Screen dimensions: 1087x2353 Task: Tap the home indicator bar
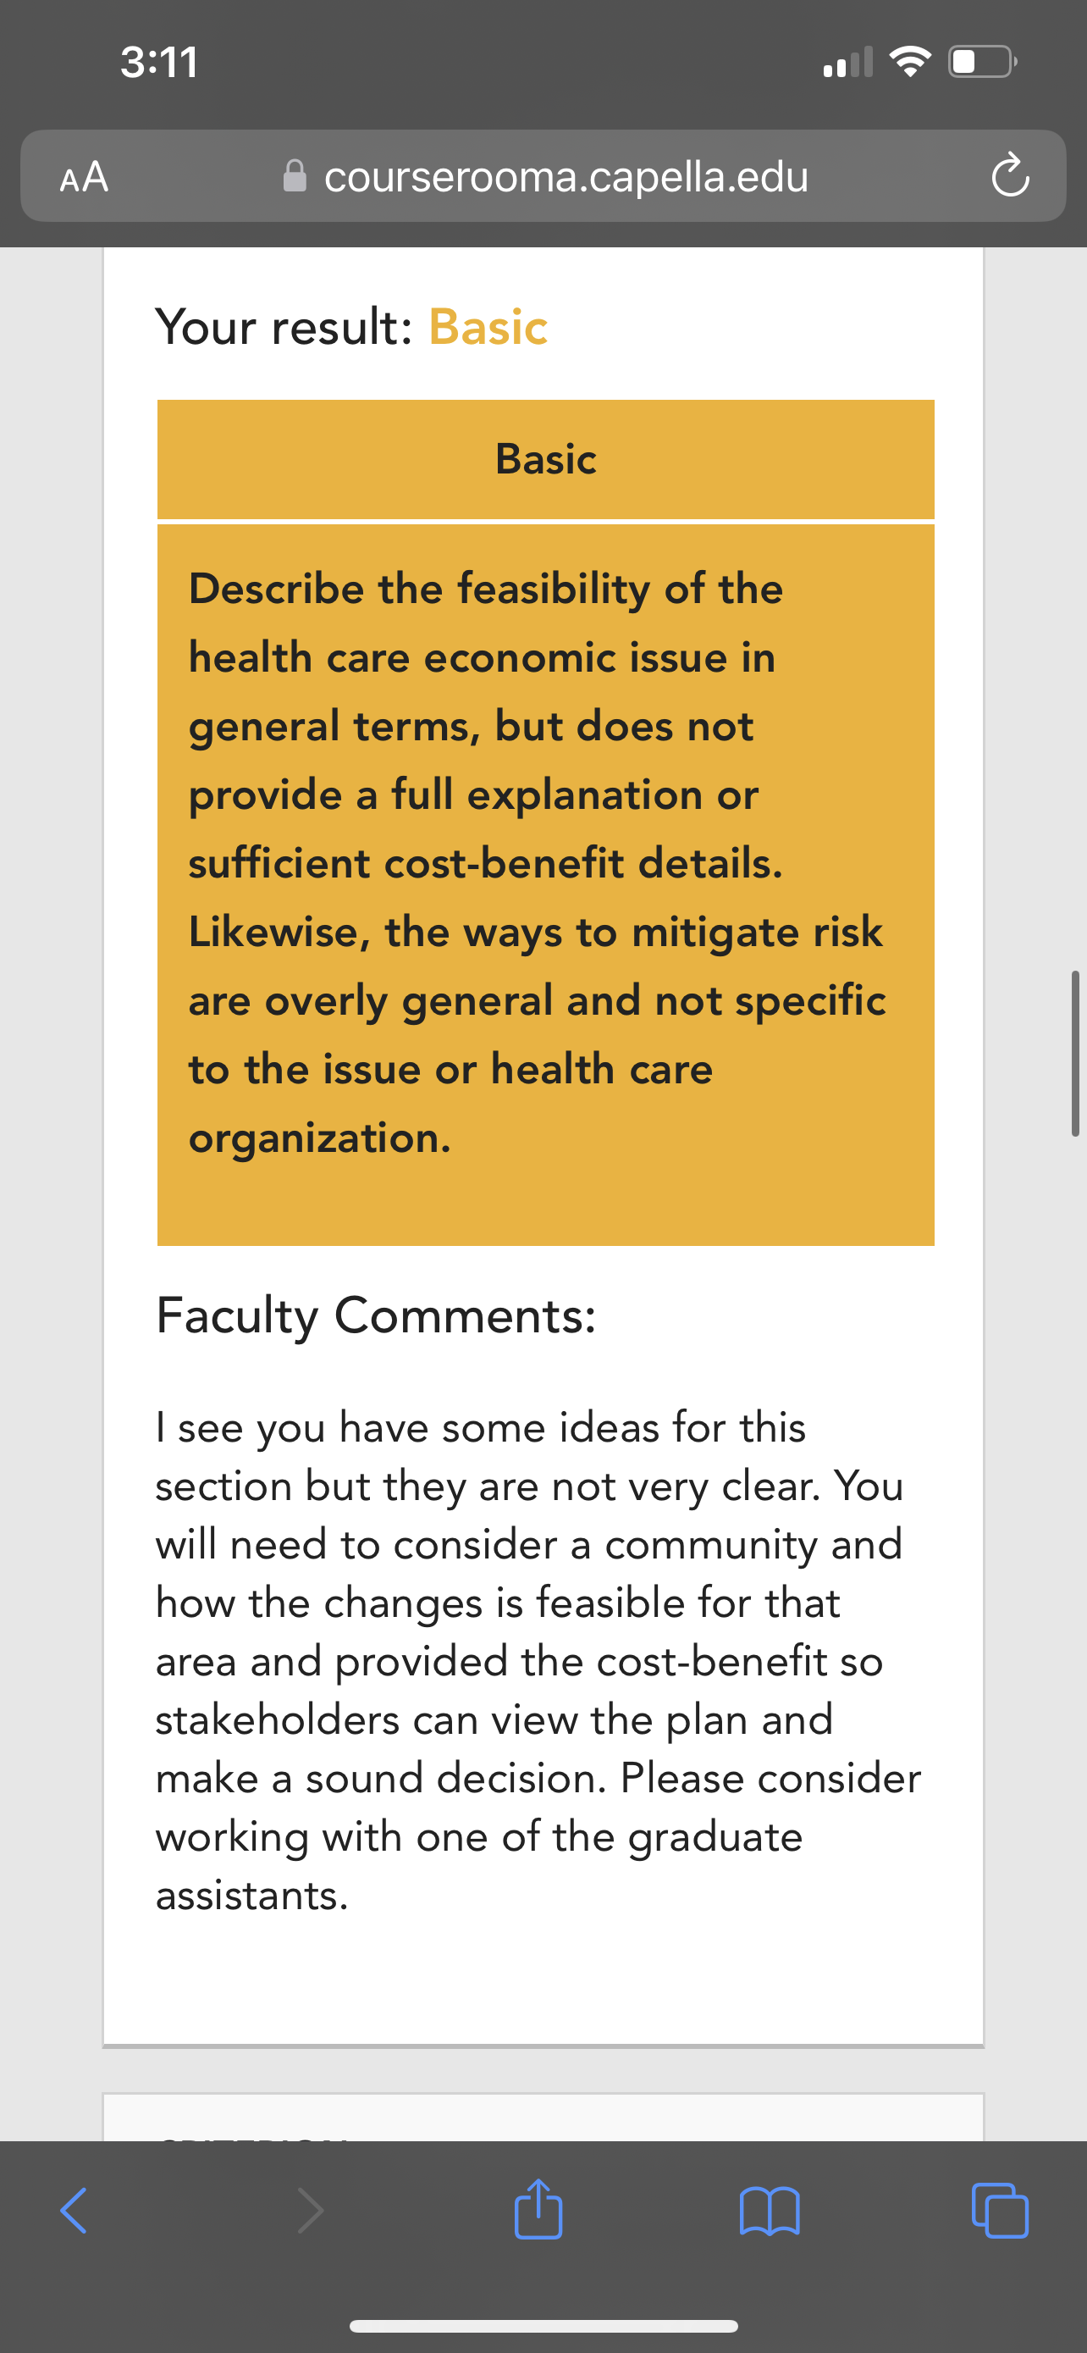point(544,2326)
